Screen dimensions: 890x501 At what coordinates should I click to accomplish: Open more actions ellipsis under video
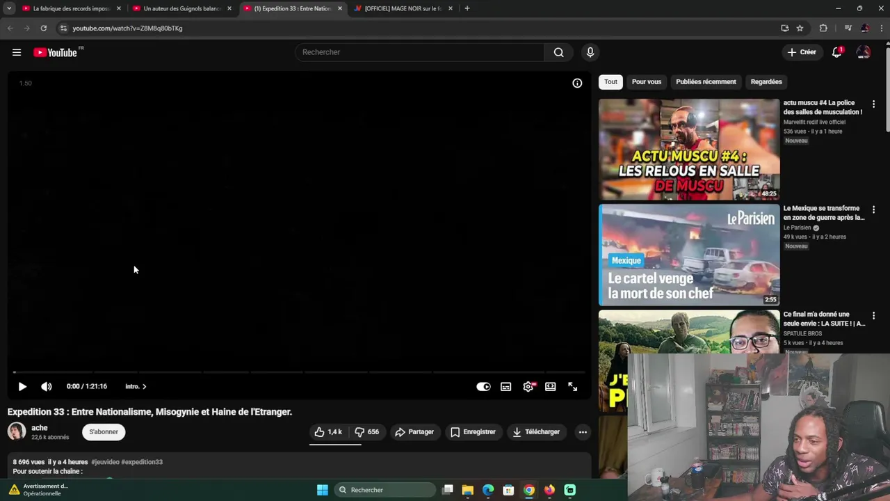pos(583,432)
